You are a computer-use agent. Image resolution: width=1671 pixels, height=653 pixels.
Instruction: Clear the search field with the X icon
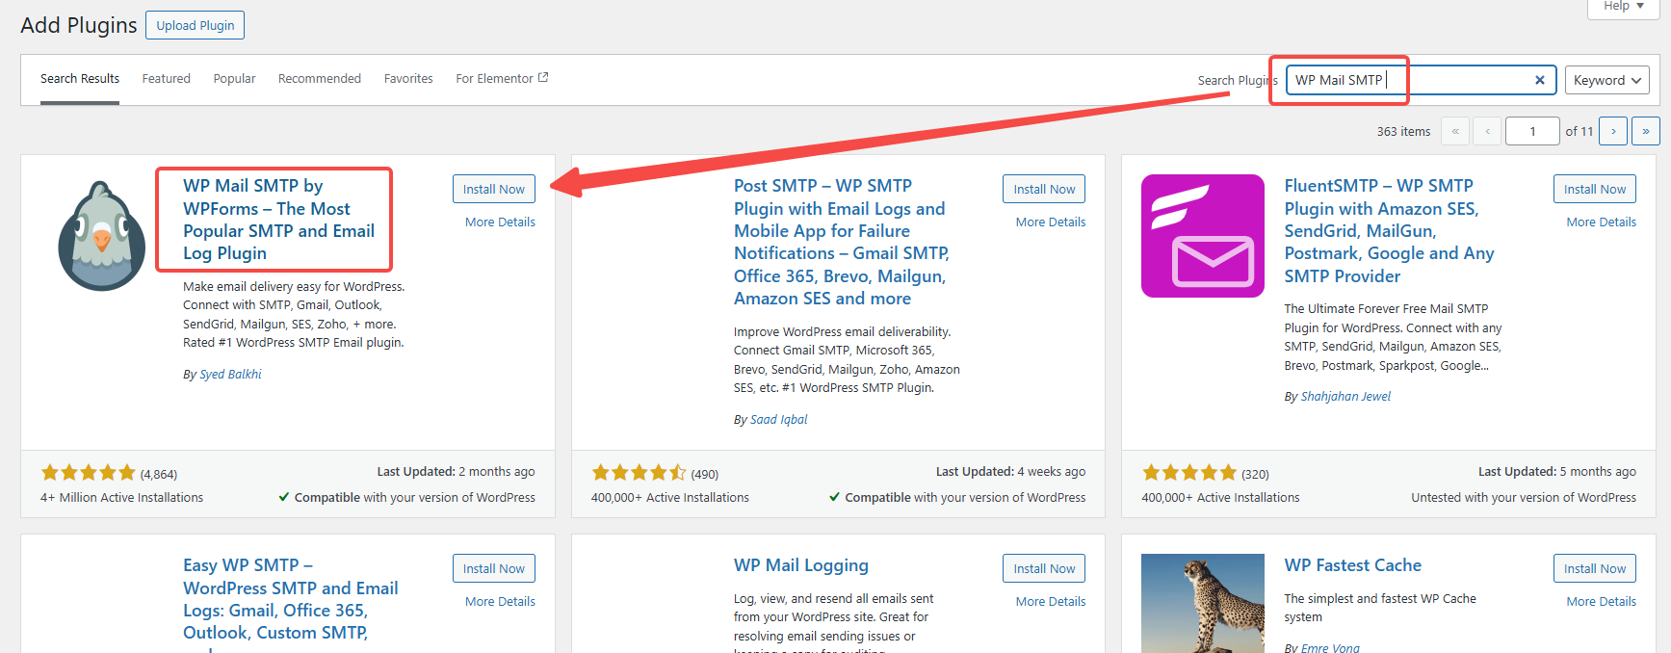tap(1539, 80)
